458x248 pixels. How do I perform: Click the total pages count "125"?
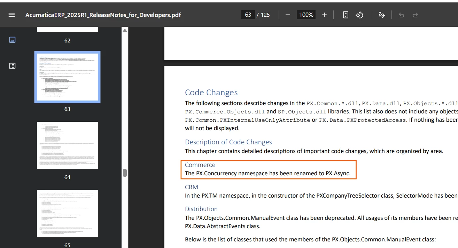coord(265,15)
